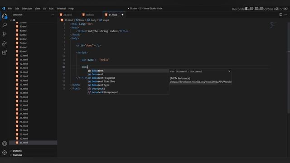Screen dimensions: 290x163
Task: Choose the decodeURIComponent suggestion
Action: click(x=128, y=92)
